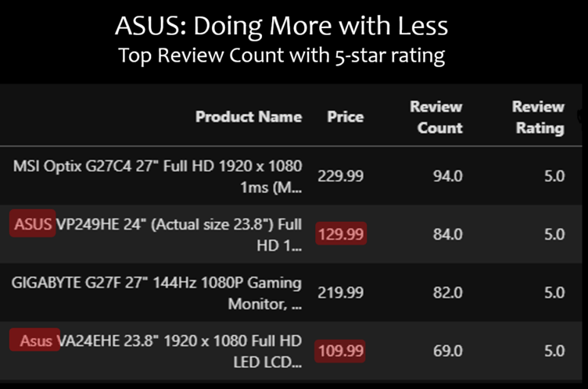Select the GIGABYTE G27F product name
The height and width of the screenshot is (389, 588).
tap(157, 292)
